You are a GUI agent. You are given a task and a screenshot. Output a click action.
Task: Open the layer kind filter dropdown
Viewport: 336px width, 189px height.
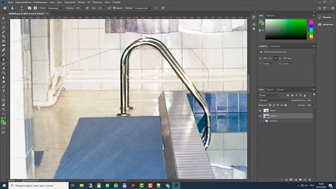point(269,95)
